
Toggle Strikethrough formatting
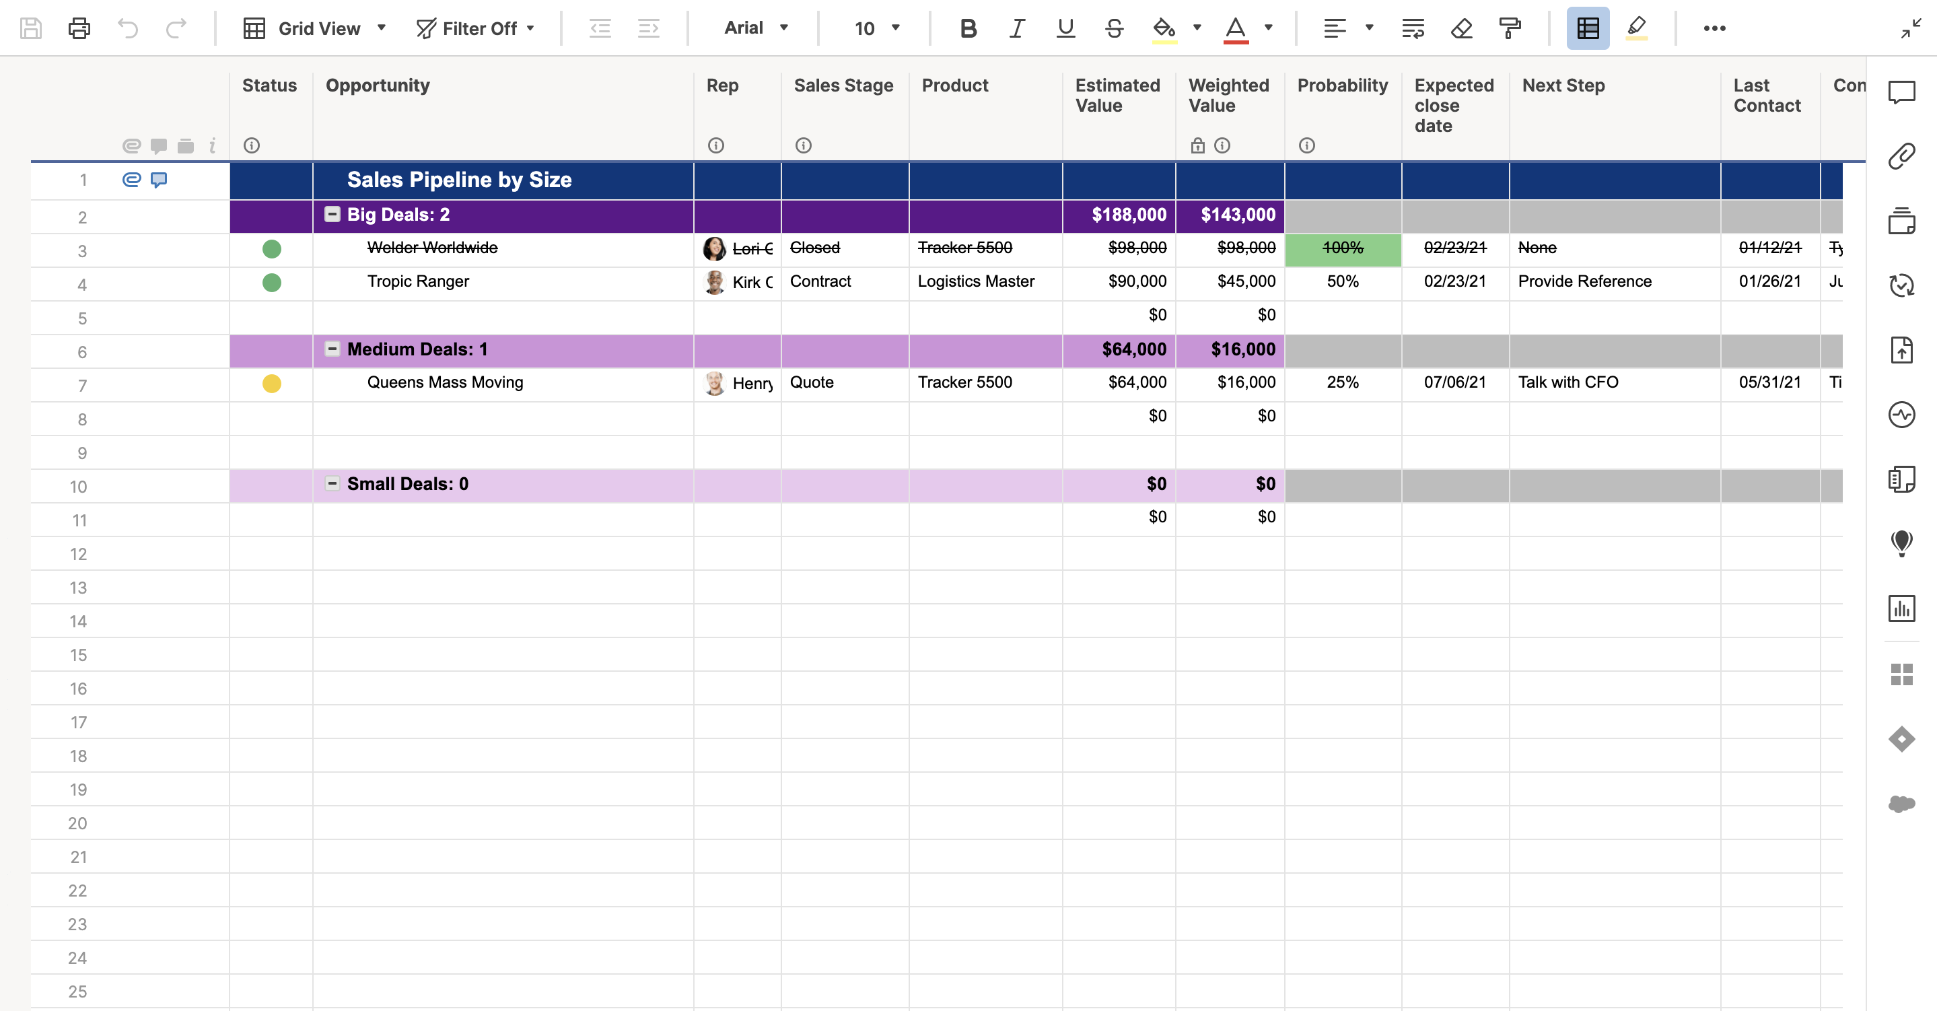click(1115, 28)
